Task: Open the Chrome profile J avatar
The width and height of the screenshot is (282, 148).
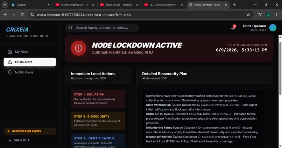Action: point(268,15)
